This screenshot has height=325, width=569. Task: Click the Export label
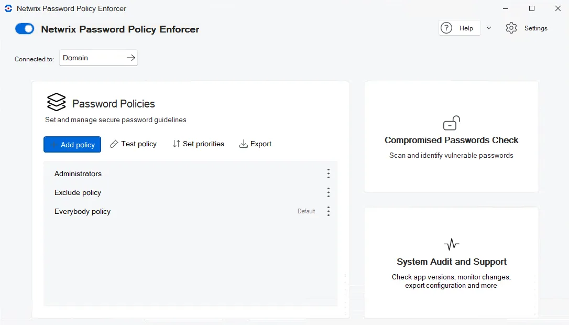tap(261, 144)
